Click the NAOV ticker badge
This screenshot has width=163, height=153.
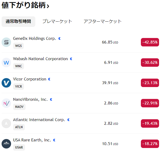pyautogui.click(x=19, y=107)
